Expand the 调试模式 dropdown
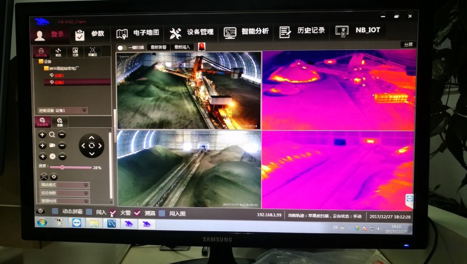 [64, 185]
